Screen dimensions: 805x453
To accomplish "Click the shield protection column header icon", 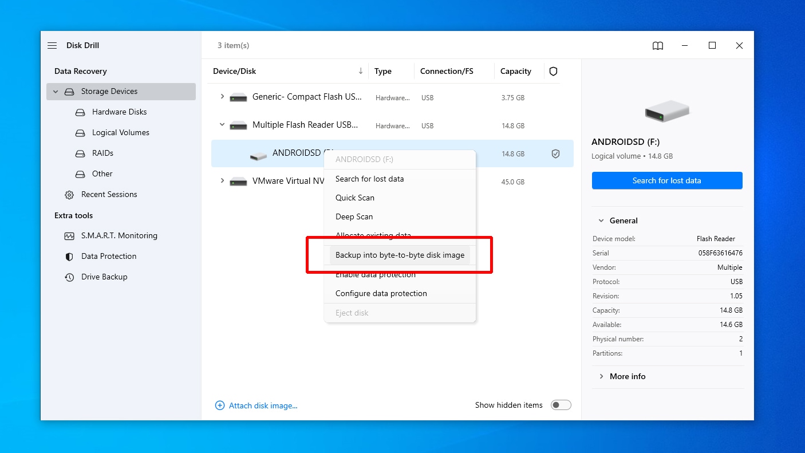I will (553, 72).
